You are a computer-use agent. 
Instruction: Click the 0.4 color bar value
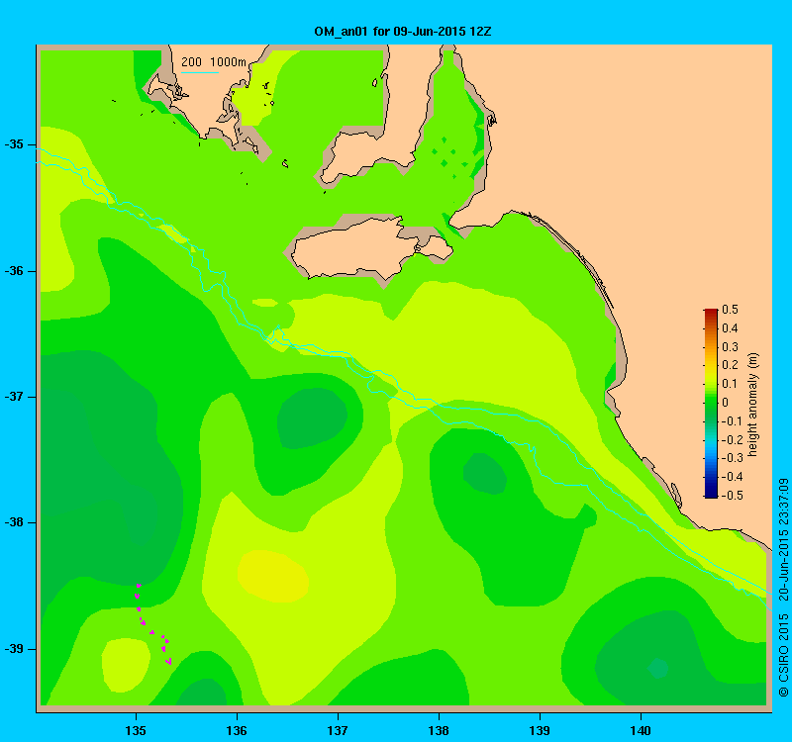coord(731,328)
